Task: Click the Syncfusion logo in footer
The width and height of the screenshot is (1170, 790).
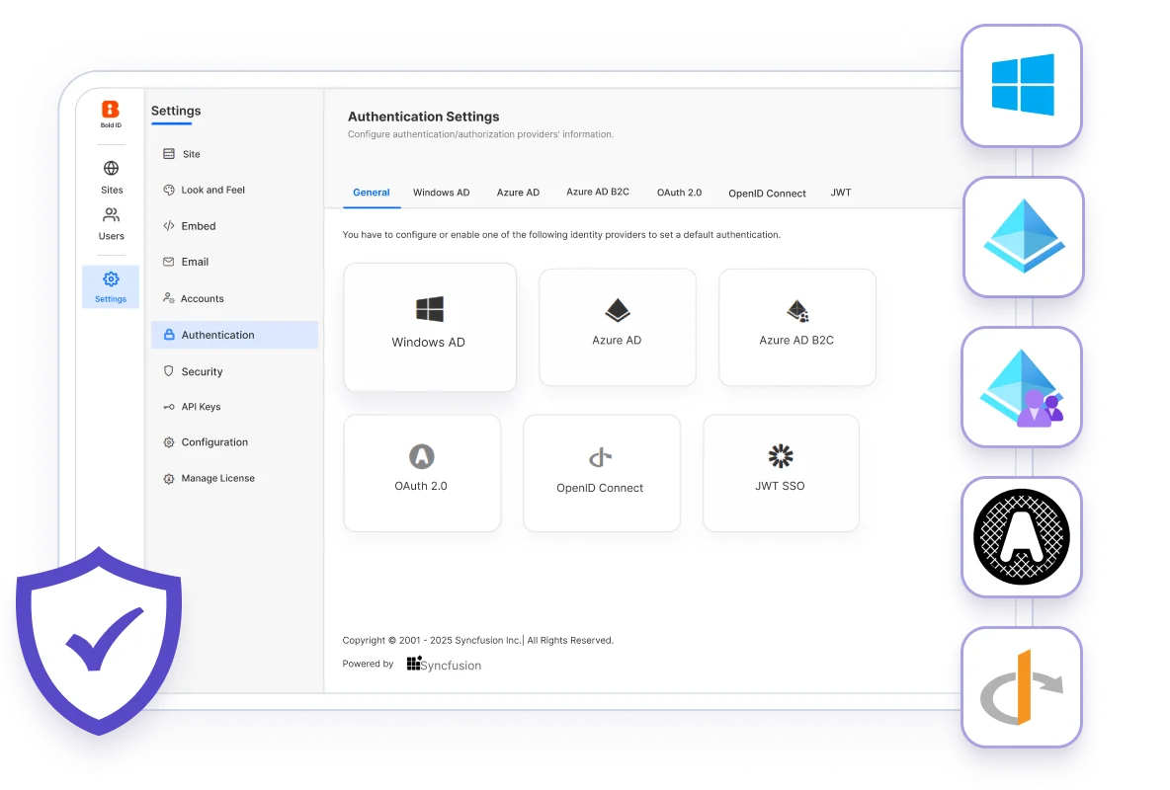Action: click(444, 664)
